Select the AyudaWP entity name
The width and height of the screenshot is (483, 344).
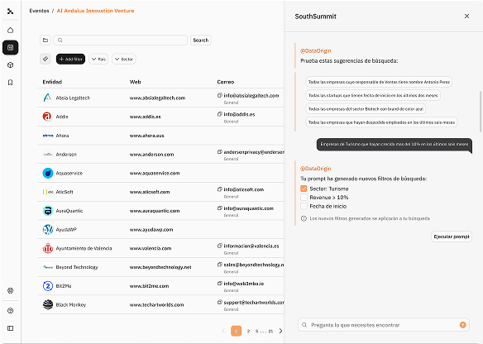click(66, 229)
